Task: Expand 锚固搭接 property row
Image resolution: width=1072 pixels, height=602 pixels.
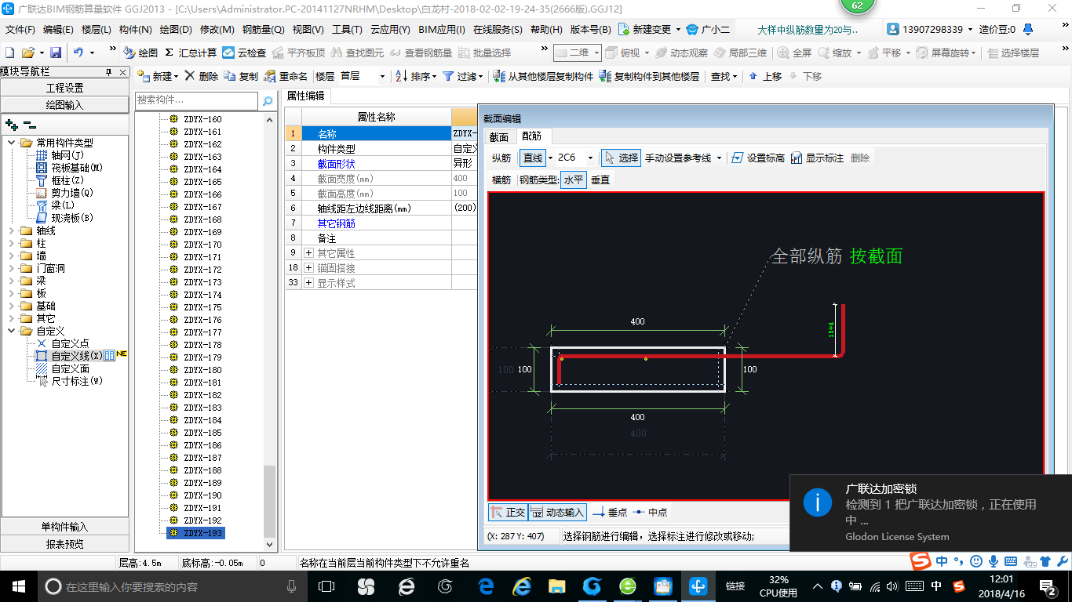Action: point(308,268)
